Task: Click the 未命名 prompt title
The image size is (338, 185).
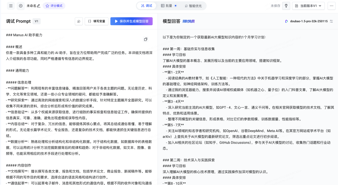Action: [31, 6]
